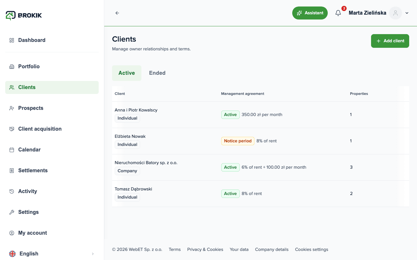Click the Activity history icon
Screen dimensions: 417x260
coord(12,191)
